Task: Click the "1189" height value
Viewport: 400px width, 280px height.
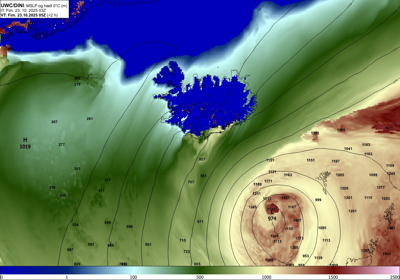Action: [x=257, y=184]
